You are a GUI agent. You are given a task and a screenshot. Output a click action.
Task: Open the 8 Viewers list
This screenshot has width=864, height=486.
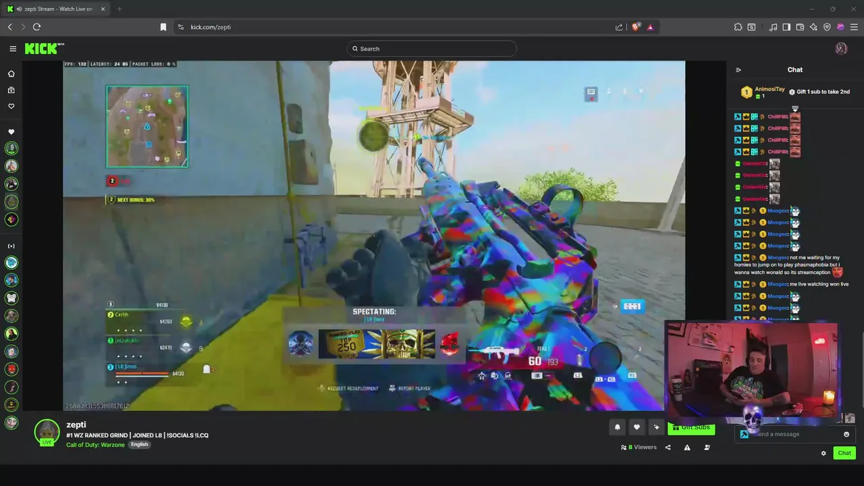click(x=639, y=447)
